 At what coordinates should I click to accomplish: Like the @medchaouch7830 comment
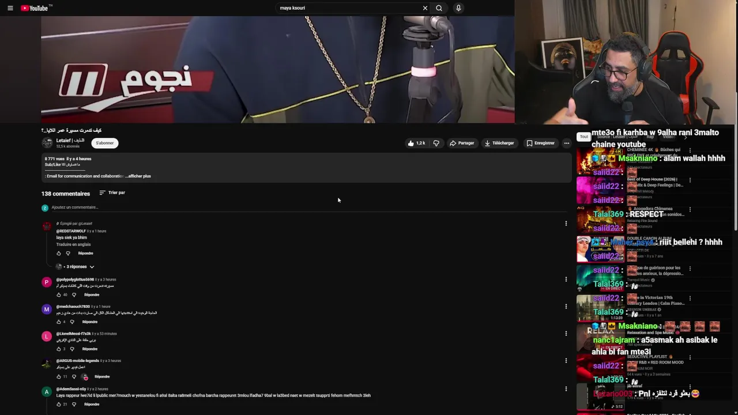58,322
